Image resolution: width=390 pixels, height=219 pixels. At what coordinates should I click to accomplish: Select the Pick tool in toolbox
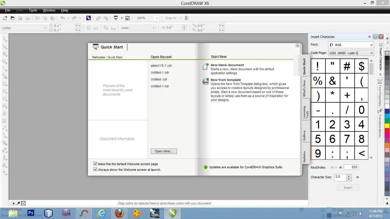[5, 39]
